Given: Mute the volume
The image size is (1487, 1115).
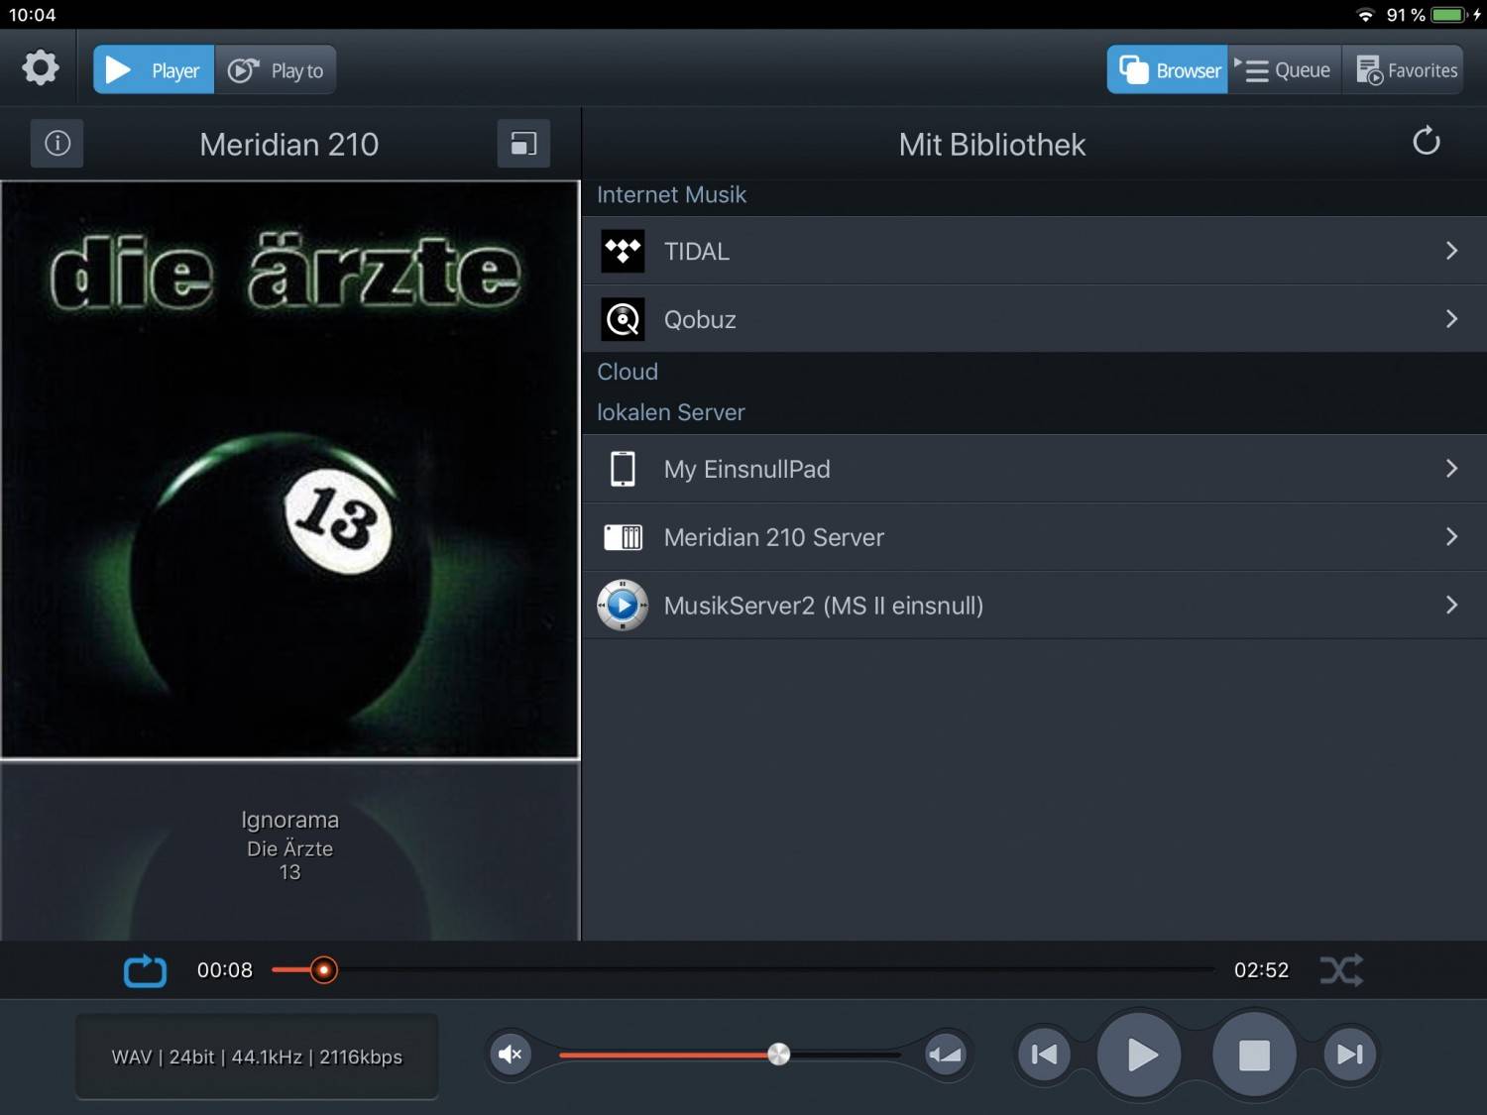Looking at the screenshot, I should click(x=511, y=1055).
